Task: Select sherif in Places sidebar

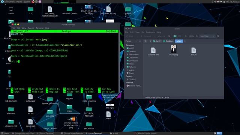Action: point(130,48)
